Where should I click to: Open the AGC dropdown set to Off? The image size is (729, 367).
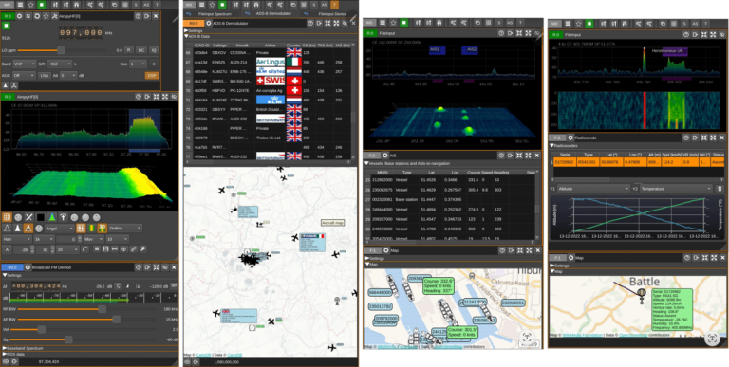[25, 75]
